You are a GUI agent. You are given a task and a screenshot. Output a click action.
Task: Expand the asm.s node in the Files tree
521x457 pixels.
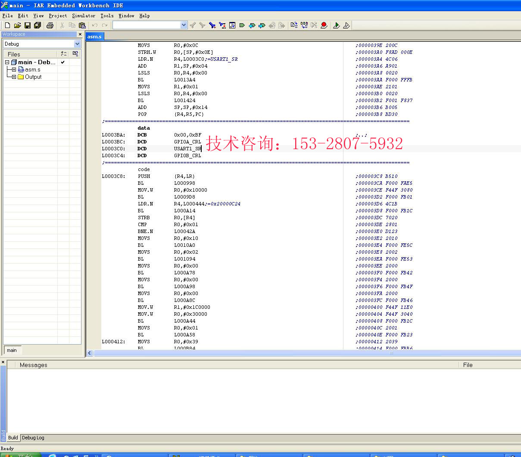click(x=13, y=69)
